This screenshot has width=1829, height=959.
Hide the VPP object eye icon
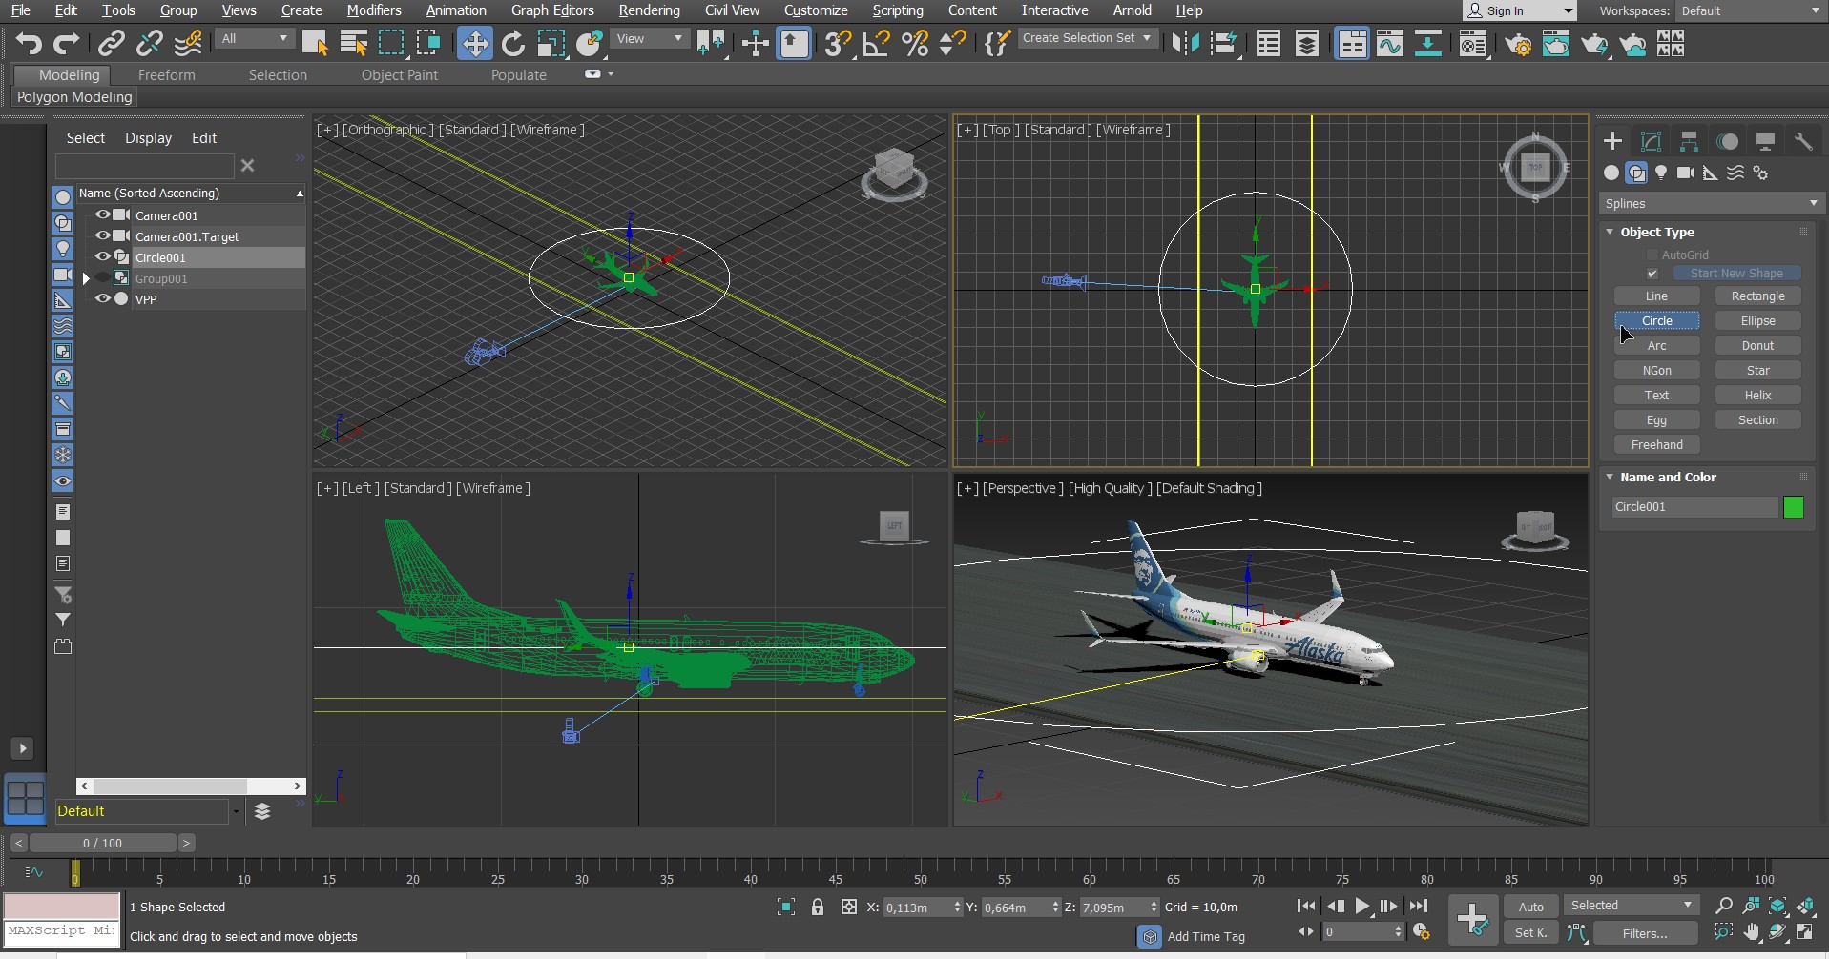pos(102,298)
